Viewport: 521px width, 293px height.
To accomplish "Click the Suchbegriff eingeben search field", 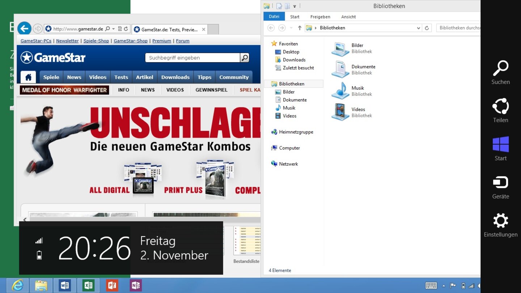I will pyautogui.click(x=192, y=58).
